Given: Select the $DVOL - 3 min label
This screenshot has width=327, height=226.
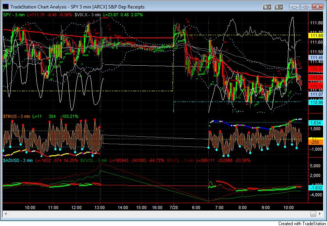Looking at the screenshot, I should pyautogui.click(x=180, y=160).
